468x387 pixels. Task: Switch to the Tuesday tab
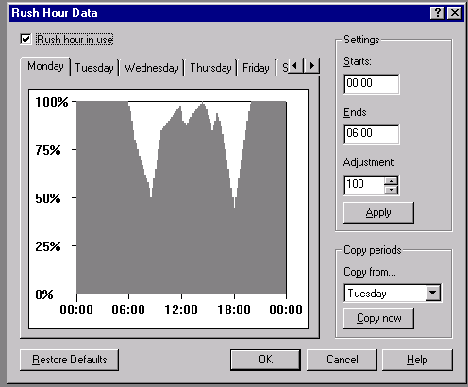pyautogui.click(x=94, y=68)
